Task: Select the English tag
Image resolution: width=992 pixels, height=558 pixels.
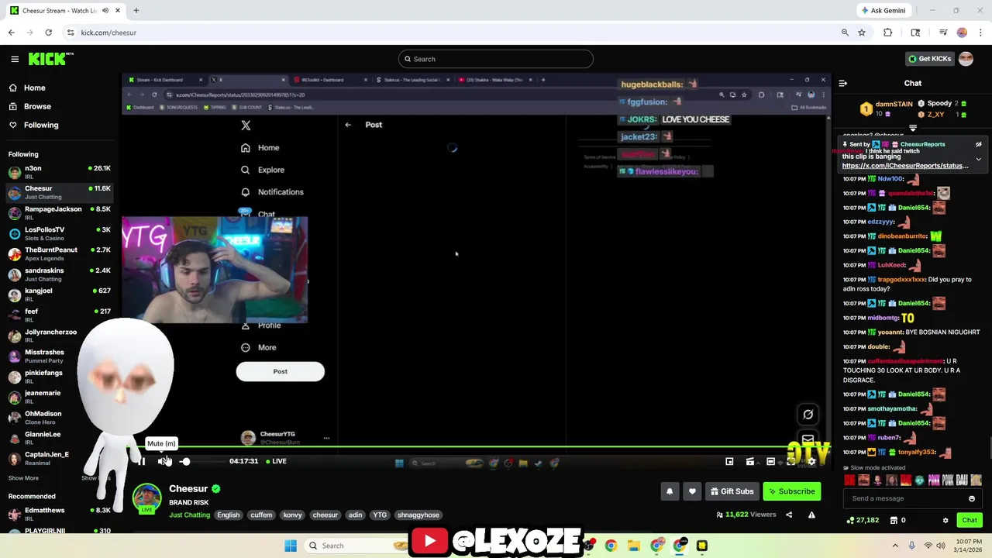Action: (228, 515)
